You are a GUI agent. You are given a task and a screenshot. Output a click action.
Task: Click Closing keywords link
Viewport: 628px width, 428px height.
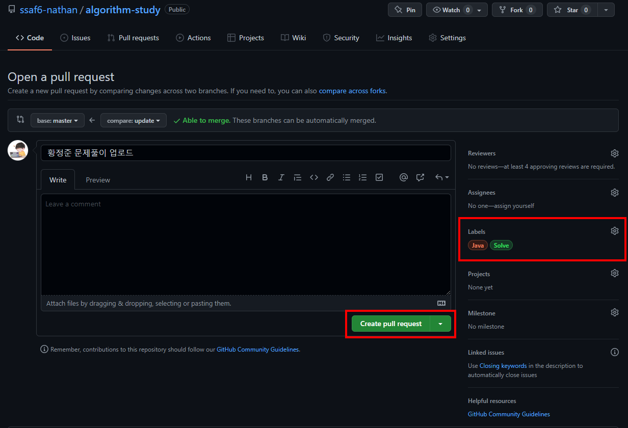[x=503, y=366]
